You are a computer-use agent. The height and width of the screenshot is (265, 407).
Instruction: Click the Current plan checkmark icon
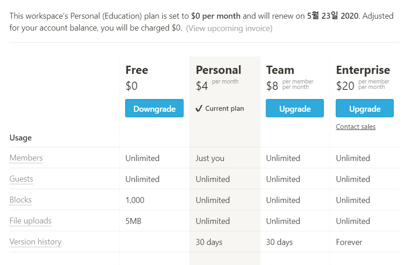(x=199, y=109)
